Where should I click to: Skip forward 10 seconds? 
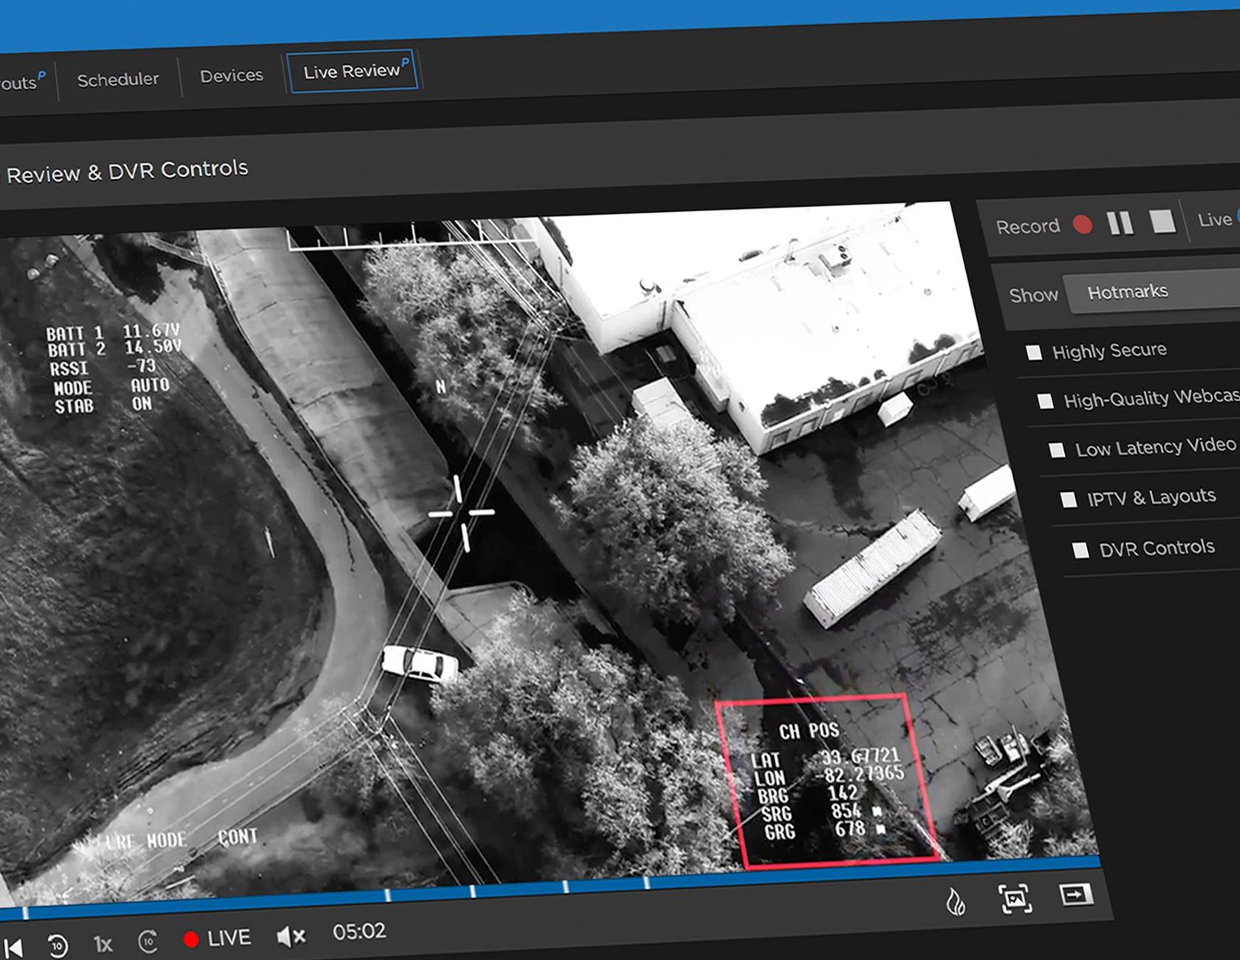tap(148, 942)
